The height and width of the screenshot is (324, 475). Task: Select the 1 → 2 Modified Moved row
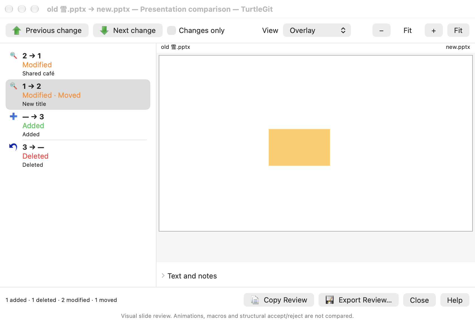[78, 95]
